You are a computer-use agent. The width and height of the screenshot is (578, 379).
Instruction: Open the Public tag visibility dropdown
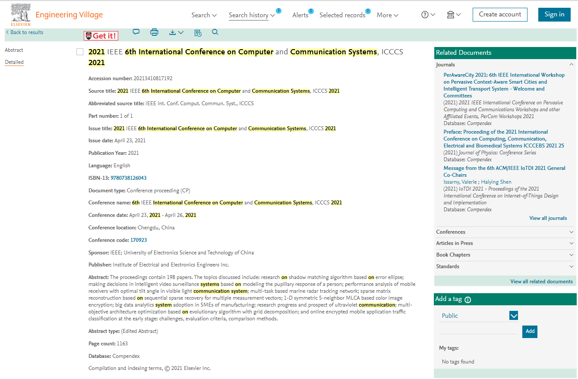[x=478, y=316]
